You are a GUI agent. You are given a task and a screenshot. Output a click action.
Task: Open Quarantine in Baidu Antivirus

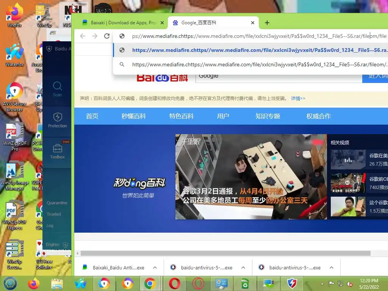click(x=57, y=203)
